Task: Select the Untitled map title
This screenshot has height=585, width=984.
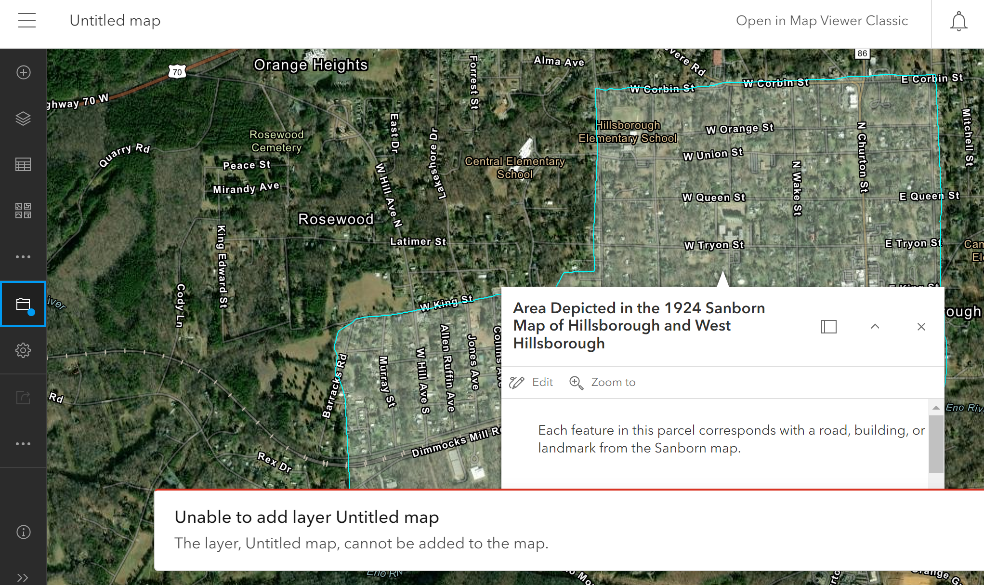Action: 115,20
